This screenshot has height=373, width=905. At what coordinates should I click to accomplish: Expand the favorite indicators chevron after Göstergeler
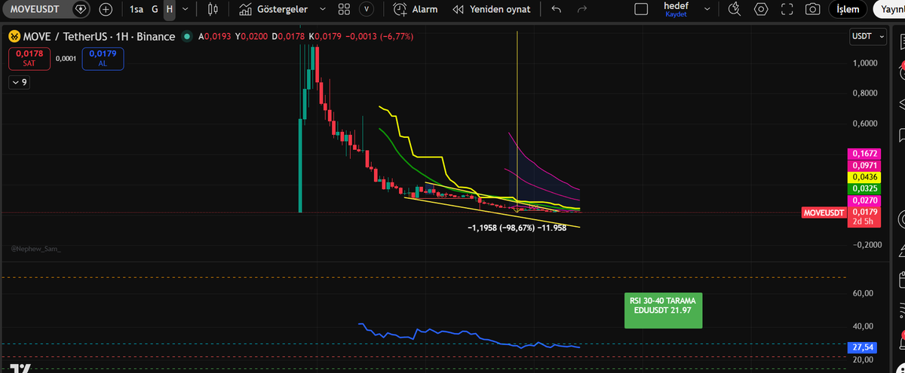[x=323, y=10]
